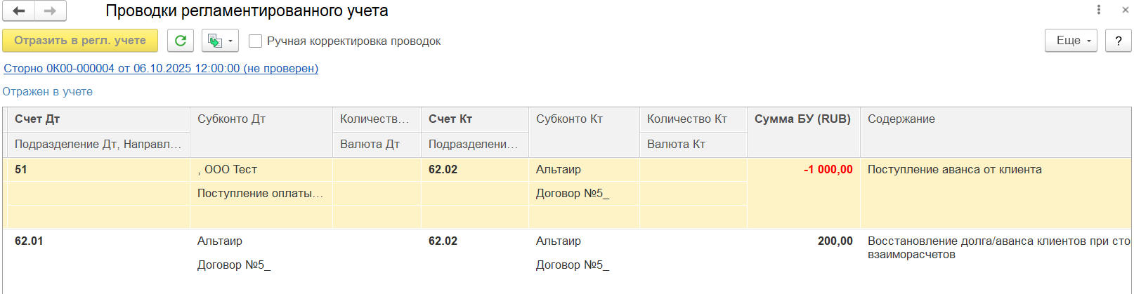Screen dimensions: 1134x294
Task: Close the postings form with X
Action: [x=1119, y=10]
